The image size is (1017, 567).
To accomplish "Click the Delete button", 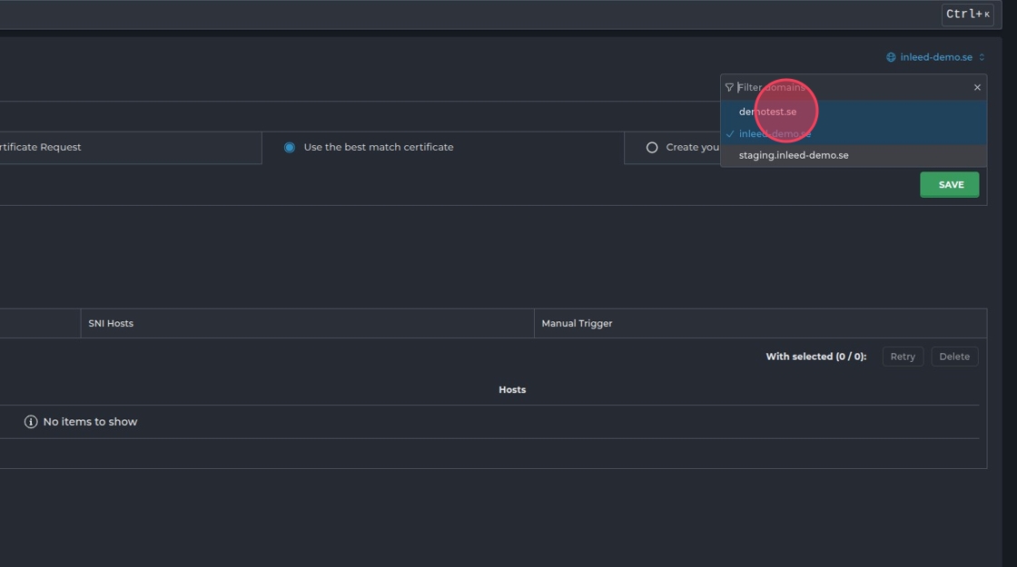I will coord(954,357).
